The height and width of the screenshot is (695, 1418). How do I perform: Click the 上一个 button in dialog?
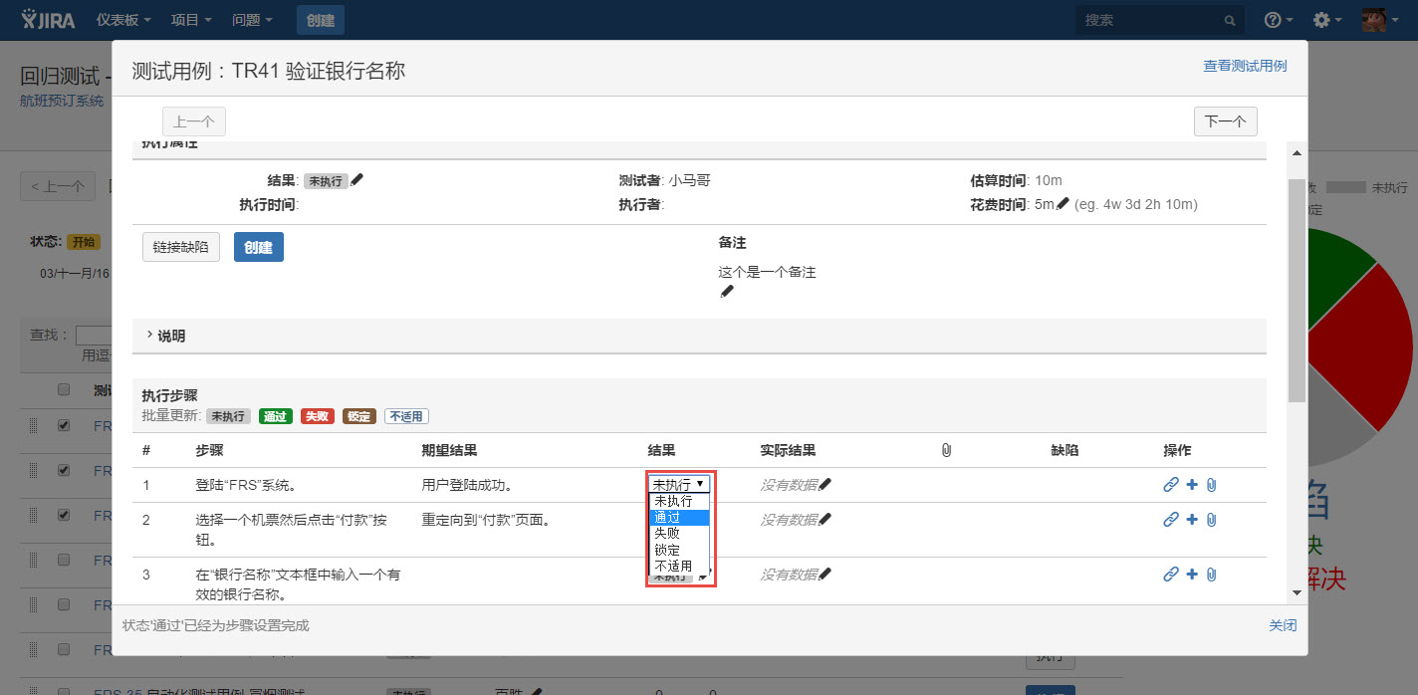[194, 121]
